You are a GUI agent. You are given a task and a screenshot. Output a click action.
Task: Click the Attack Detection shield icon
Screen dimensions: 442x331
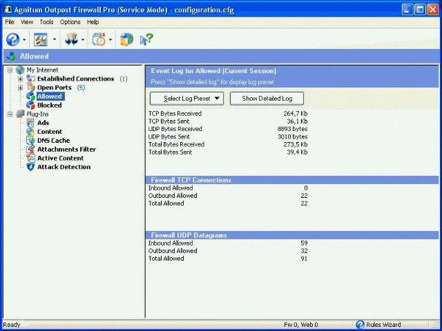click(x=30, y=167)
